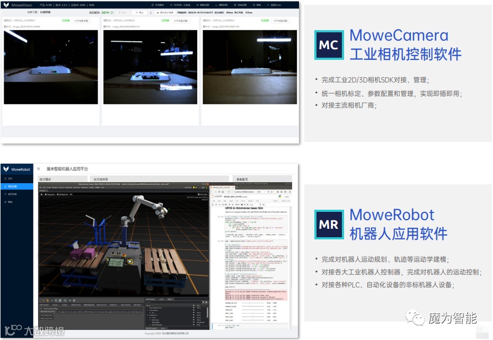Click the stage search filter icon

pos(203,302)
